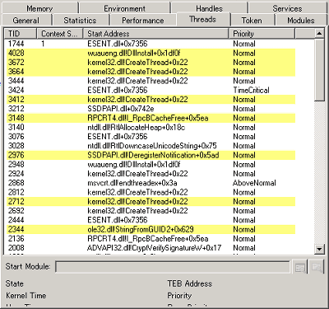Click the TimeCritical priority cell

251,90
